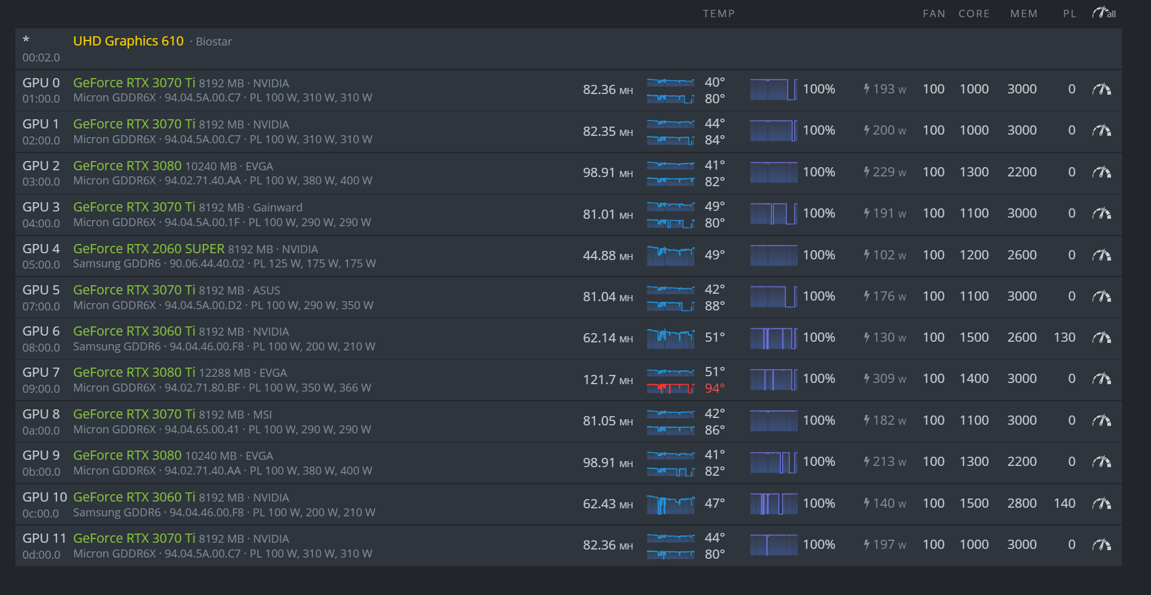Click the power bolt icon next to 309 W
Screen dimensions: 1151x595
(867, 379)
